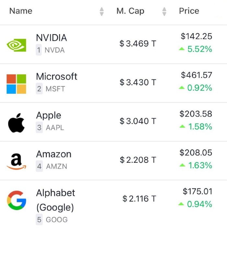Click the Name column header
This screenshot has height=259, width=227.
click(x=21, y=11)
